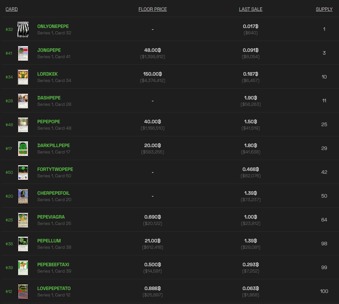Click PEPELLUM floor price 21.00₿
This screenshot has height=304, width=339.
tap(153, 241)
